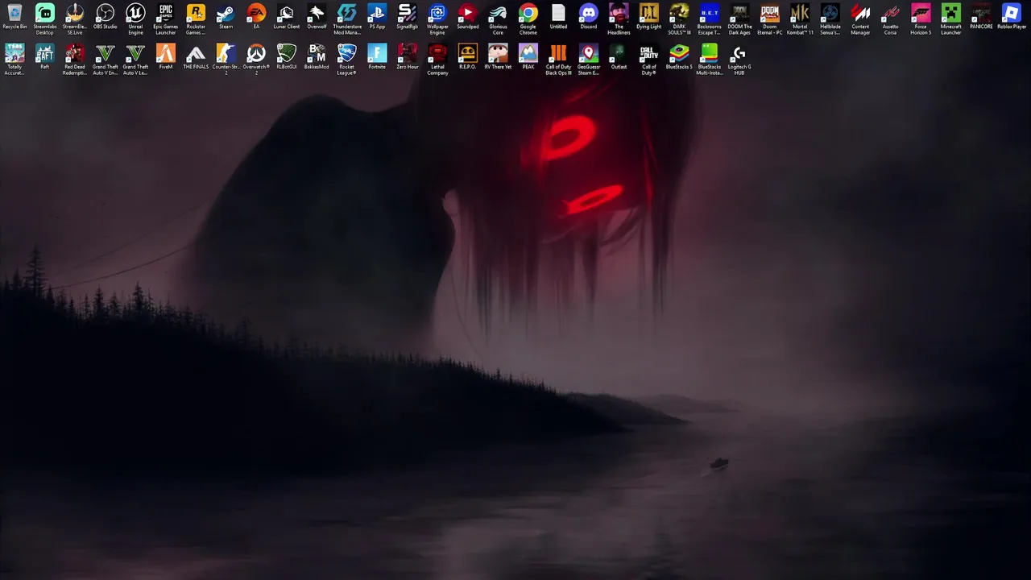Viewport: 1031px width, 580px height.
Task: Select the RLBotGUI shortcut
Action: point(287,57)
